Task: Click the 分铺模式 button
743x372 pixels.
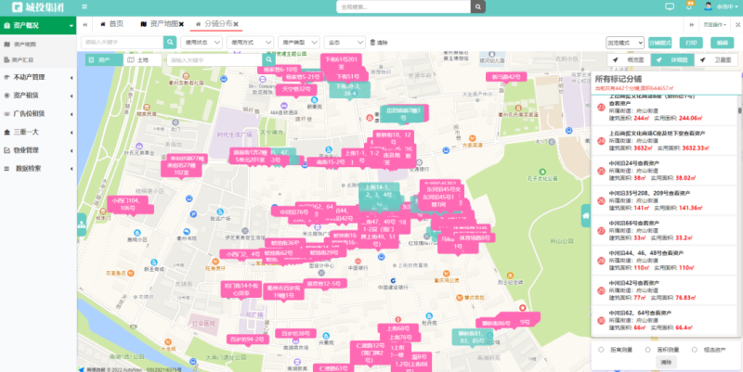Action: pyautogui.click(x=659, y=43)
